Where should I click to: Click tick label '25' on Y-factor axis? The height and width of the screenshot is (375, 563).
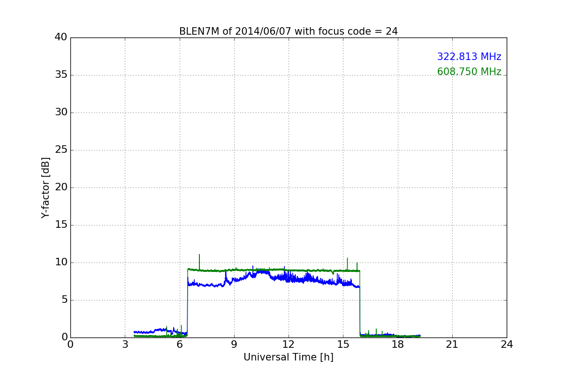pos(61,150)
